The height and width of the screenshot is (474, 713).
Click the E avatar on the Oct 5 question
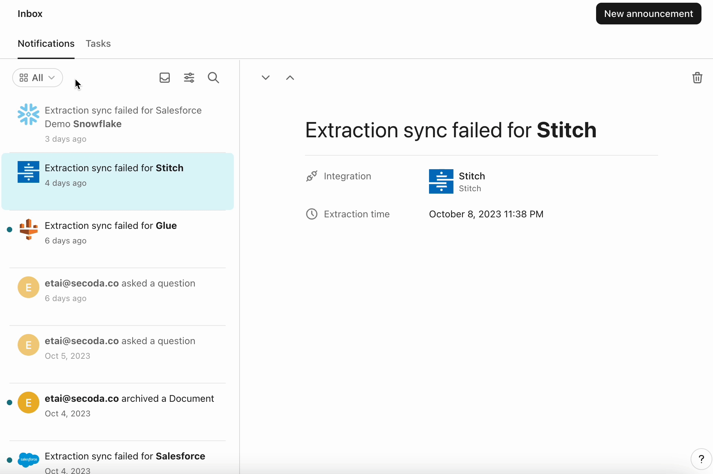coord(28,345)
